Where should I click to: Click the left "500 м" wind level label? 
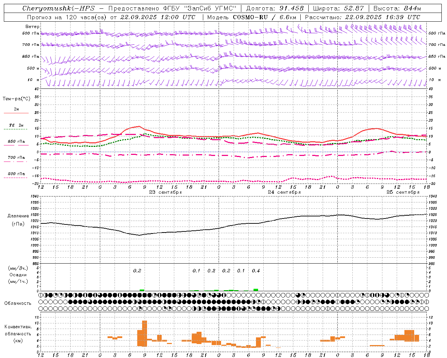34,68
